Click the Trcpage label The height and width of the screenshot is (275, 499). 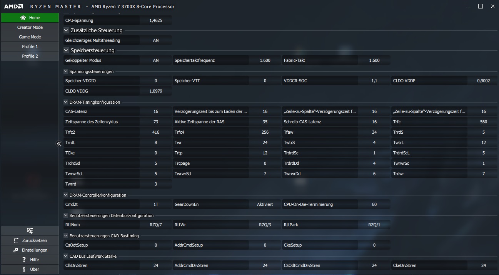click(182, 163)
